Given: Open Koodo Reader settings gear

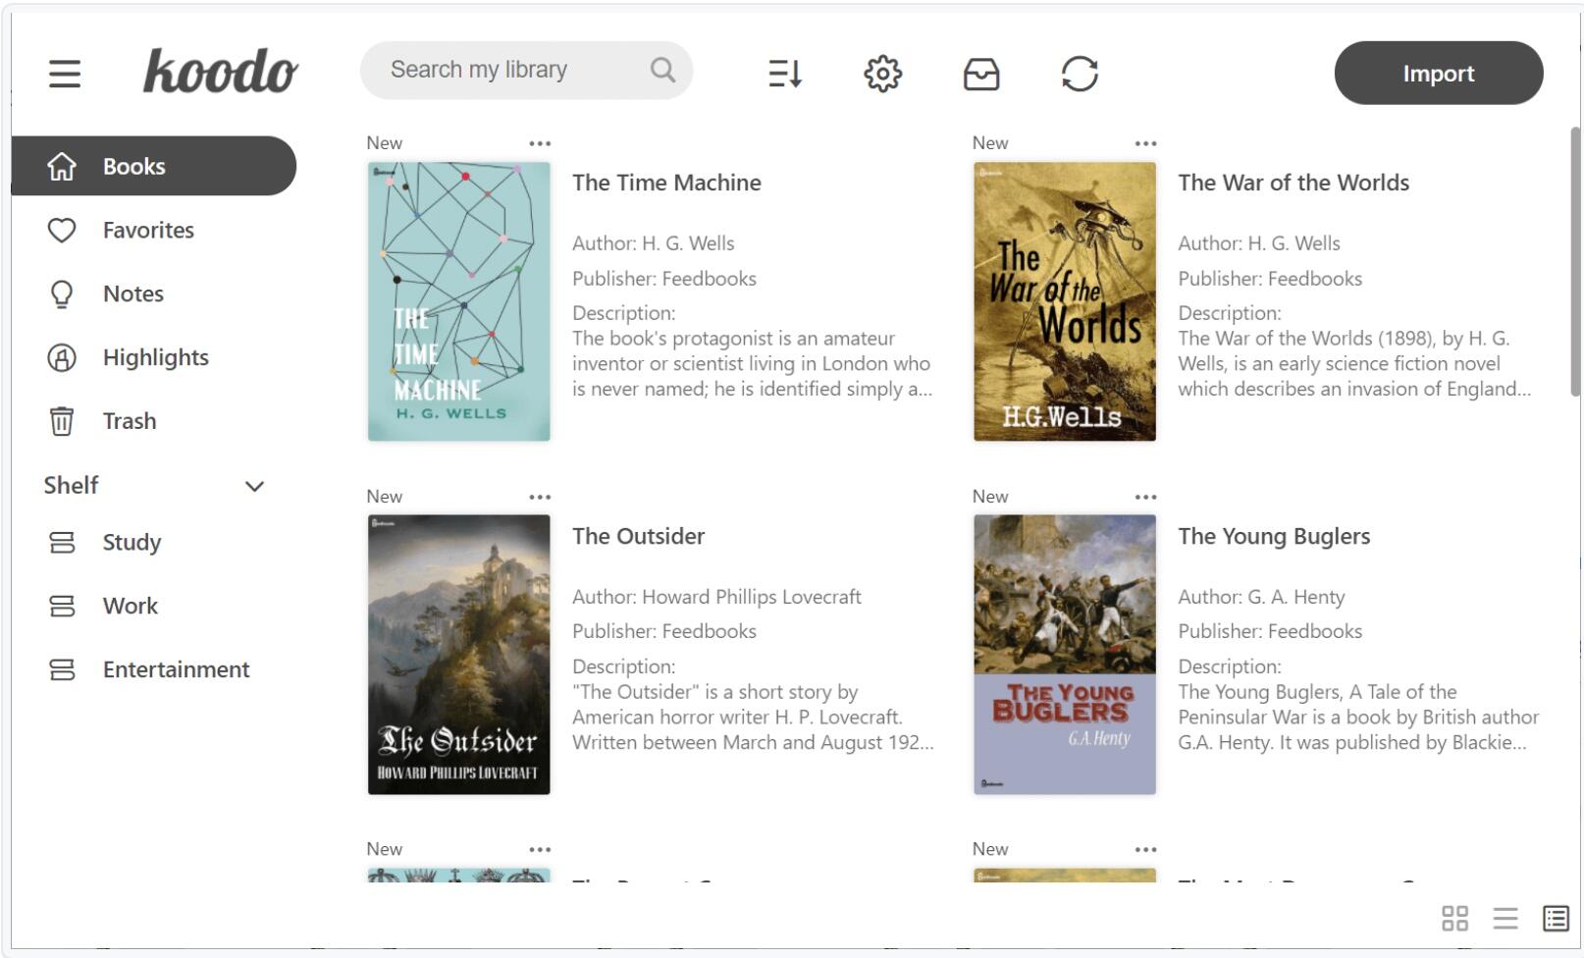Looking at the screenshot, I should click(882, 74).
